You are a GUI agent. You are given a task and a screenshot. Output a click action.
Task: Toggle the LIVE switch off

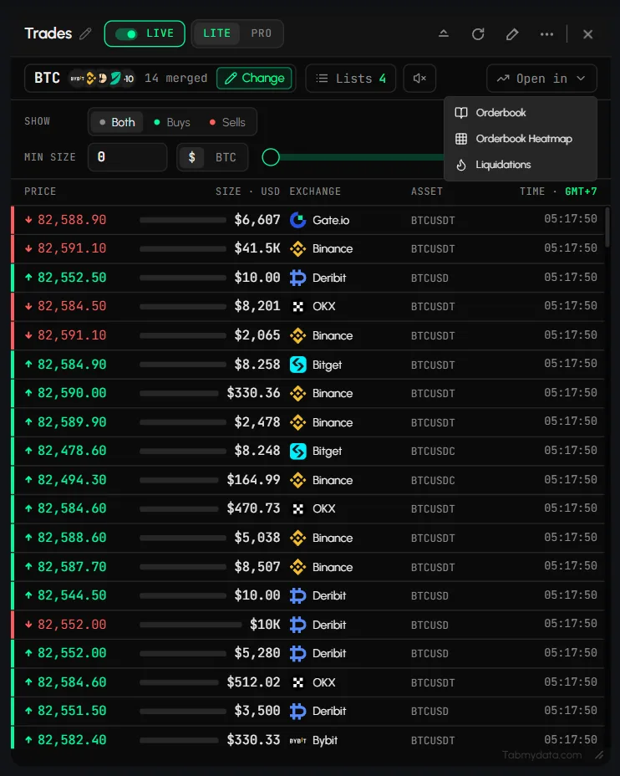(x=126, y=33)
